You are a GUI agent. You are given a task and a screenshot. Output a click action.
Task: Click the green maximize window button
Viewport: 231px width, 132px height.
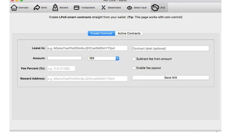point(22,1)
